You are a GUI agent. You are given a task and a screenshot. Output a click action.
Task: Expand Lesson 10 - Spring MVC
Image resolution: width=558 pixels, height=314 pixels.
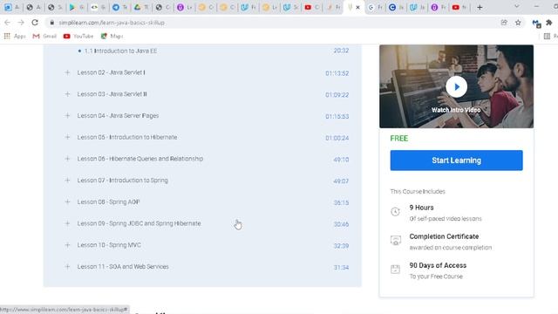click(67, 245)
